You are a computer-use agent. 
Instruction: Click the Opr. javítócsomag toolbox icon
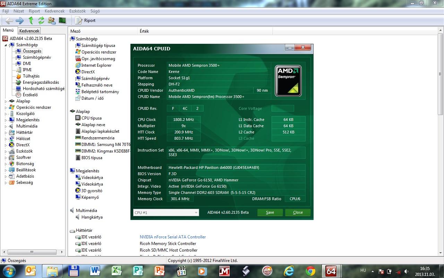[78, 59]
